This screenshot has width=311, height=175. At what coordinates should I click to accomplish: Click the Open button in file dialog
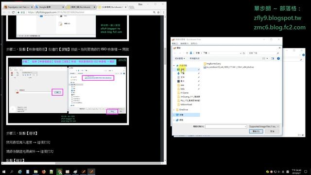(256, 131)
